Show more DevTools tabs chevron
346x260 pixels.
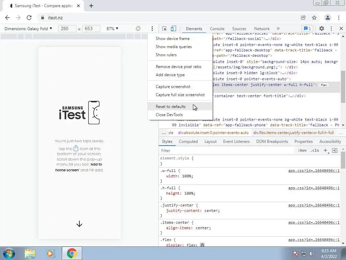click(278, 28)
